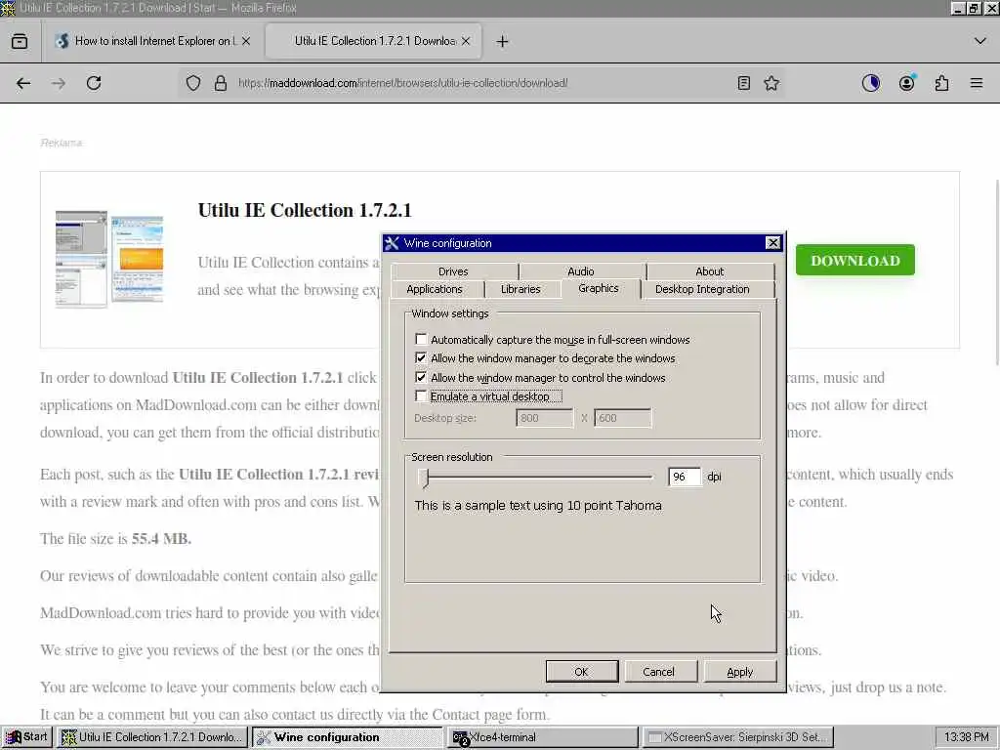
Task: Switch to the Libraries tab
Action: click(x=521, y=289)
